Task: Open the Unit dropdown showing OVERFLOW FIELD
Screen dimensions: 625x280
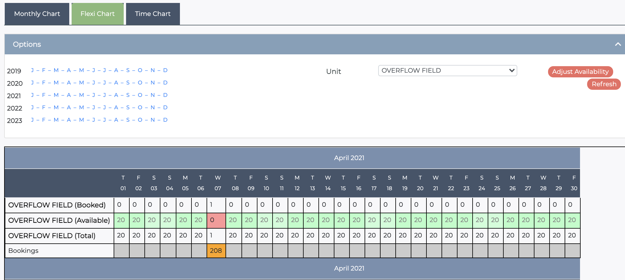Action: (x=447, y=71)
